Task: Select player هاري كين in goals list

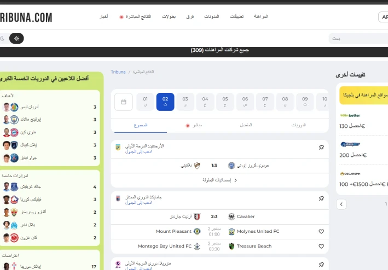Action: pyautogui.click(x=28, y=132)
